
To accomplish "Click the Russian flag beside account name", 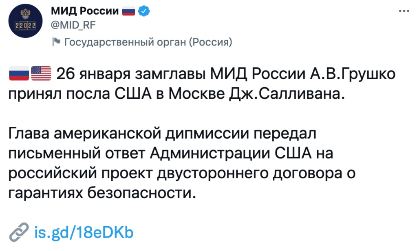I will (x=128, y=12).
